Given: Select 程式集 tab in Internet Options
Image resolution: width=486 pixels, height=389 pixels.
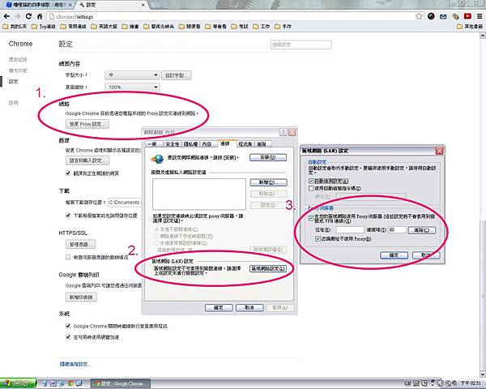Looking at the screenshot, I should (x=245, y=144).
